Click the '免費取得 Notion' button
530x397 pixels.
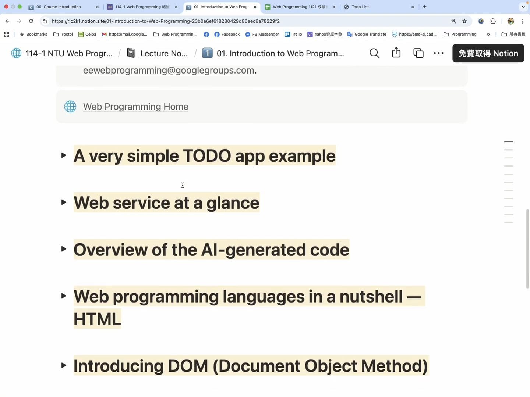[x=488, y=53]
